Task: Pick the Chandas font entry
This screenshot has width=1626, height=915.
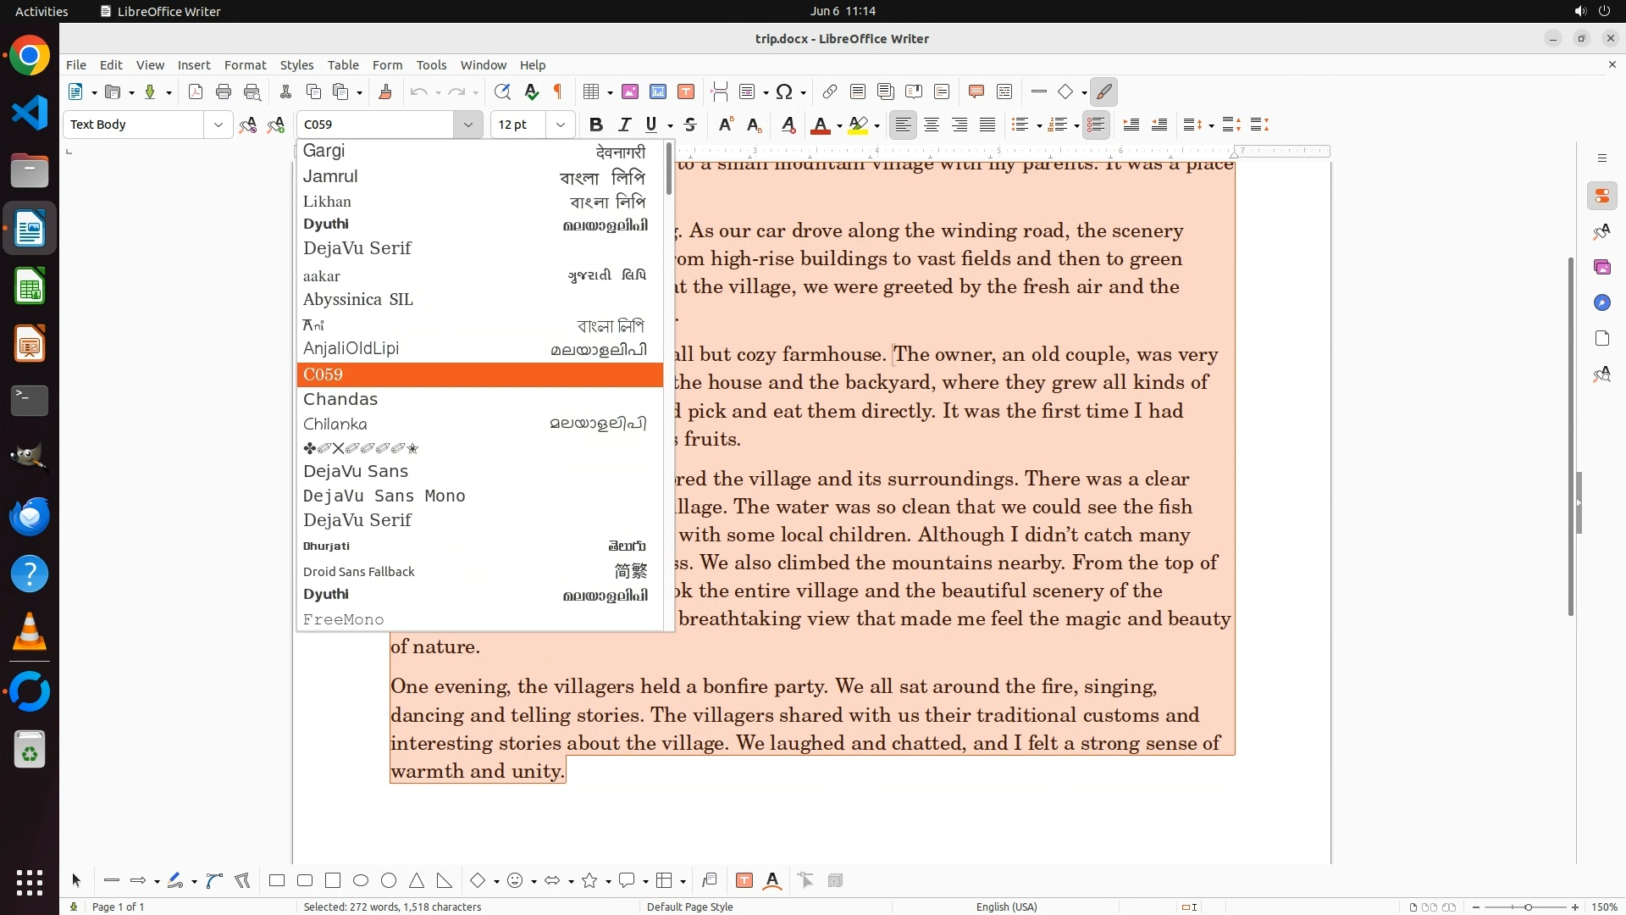Action: pyautogui.click(x=340, y=399)
